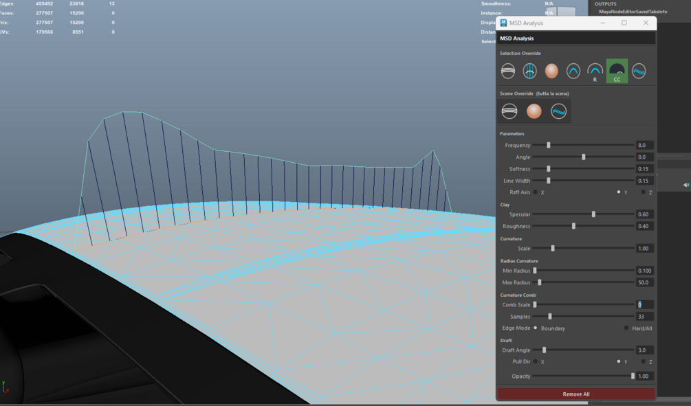Click the Angle slider handle
Screen dimensions: 691x406
tap(584, 157)
